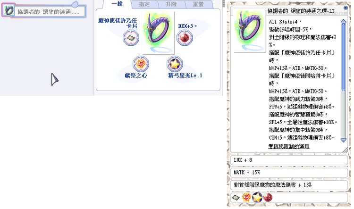Click the item name 協調者的 絕望的連通... in the list
Viewport: 354px width, 209px height.
tap(49, 12)
